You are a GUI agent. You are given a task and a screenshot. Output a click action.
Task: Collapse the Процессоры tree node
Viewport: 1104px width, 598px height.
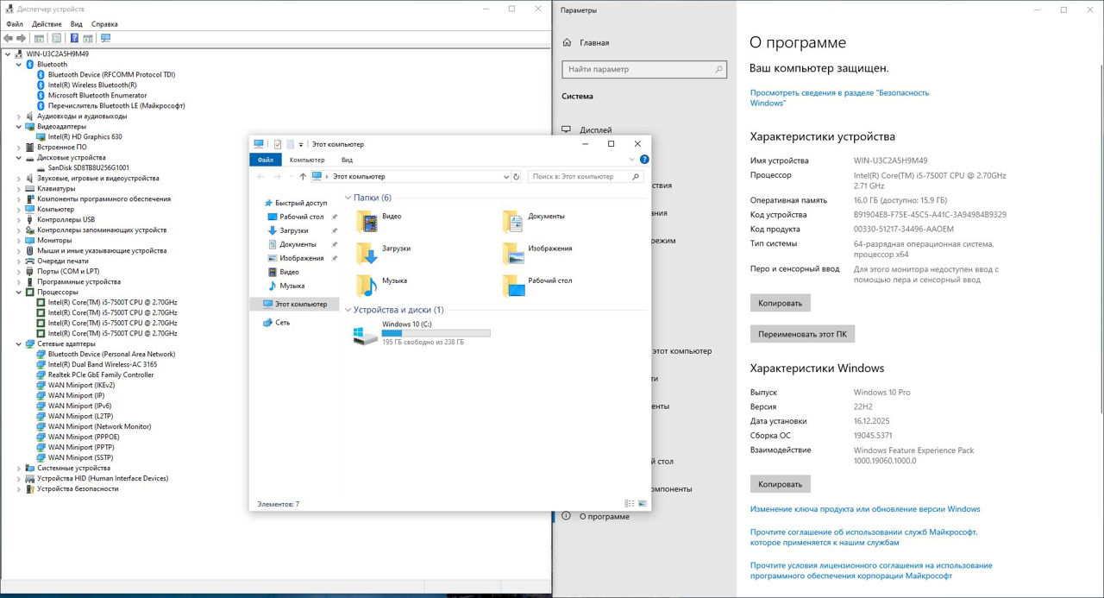click(19, 292)
